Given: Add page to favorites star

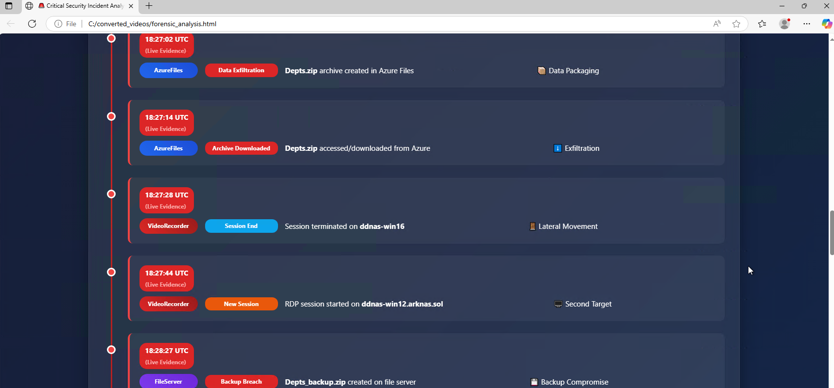Looking at the screenshot, I should click(x=736, y=24).
